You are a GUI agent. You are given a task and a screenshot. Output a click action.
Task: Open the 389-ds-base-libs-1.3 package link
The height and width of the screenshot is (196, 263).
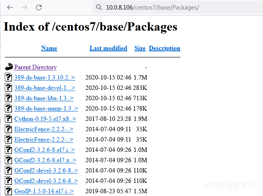click(x=44, y=98)
